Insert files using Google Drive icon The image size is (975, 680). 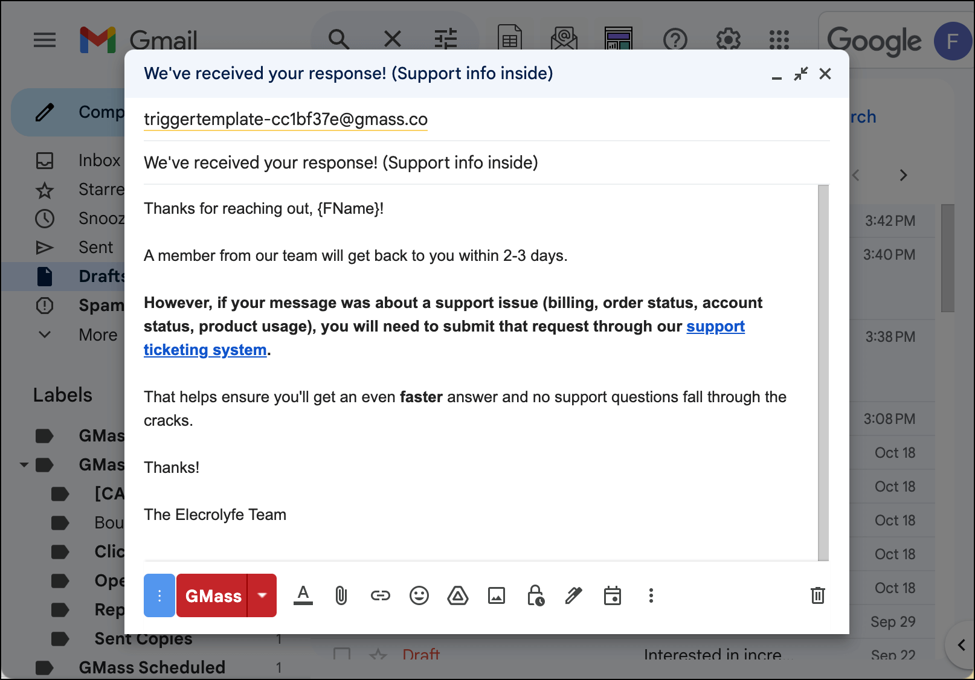tap(458, 596)
